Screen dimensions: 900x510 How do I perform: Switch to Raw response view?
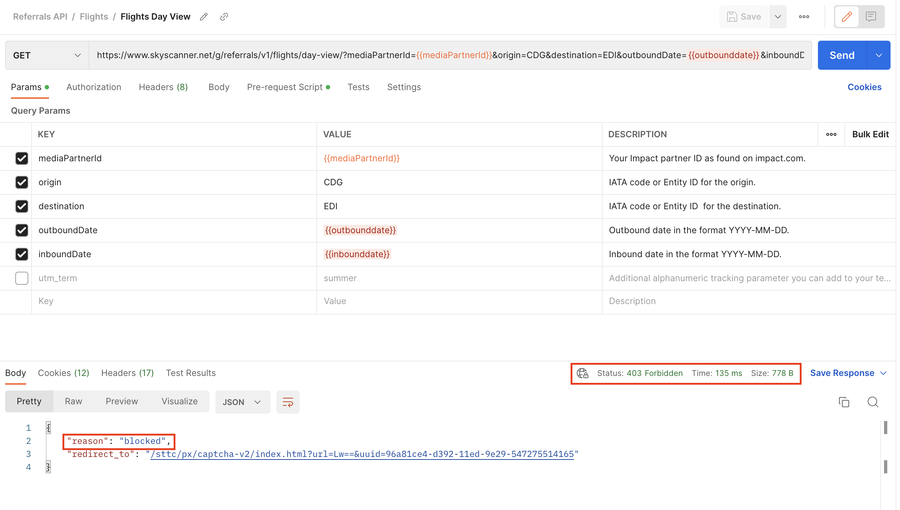point(73,401)
